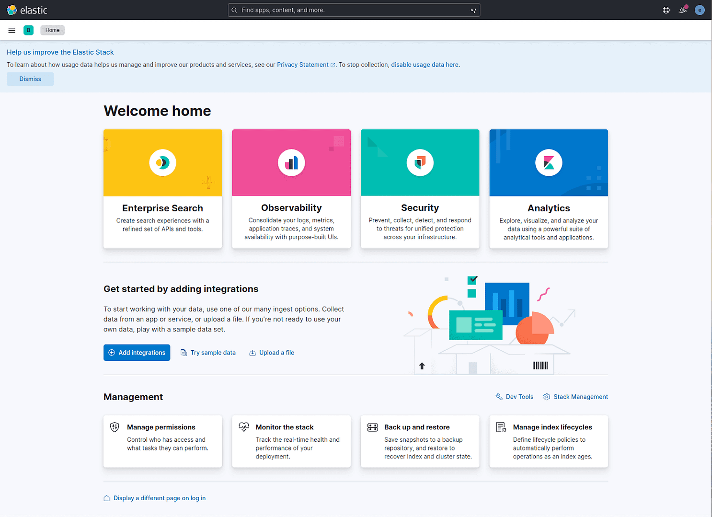Open the navigation hamburger menu
This screenshot has width=712, height=517.
pyautogui.click(x=11, y=30)
